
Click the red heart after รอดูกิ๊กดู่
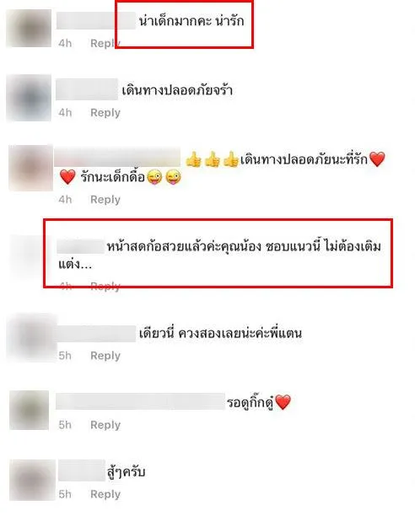coord(283,402)
